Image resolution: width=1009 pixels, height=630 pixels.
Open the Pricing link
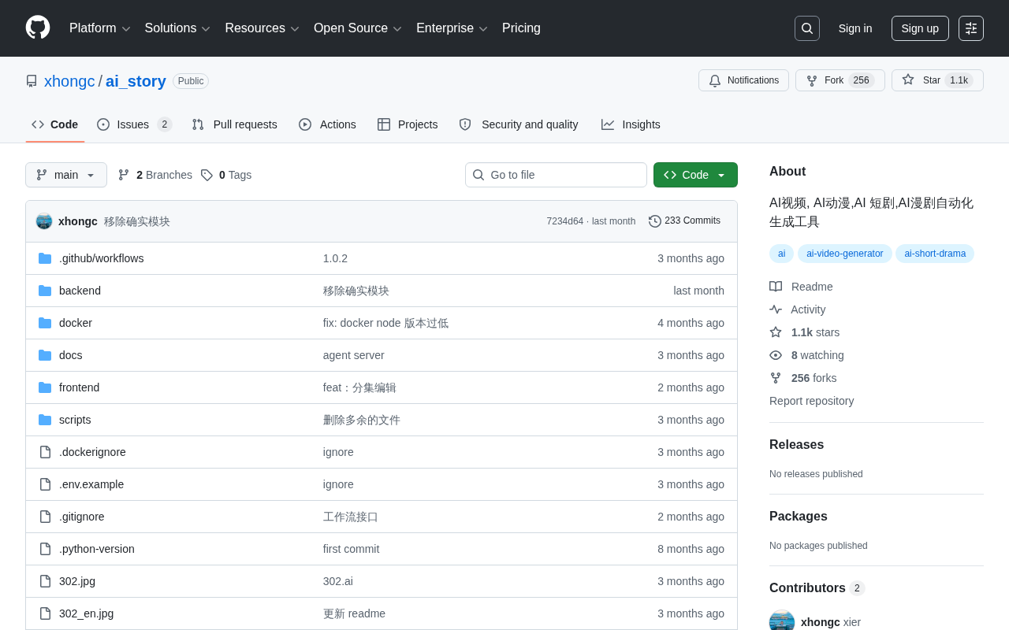point(521,28)
